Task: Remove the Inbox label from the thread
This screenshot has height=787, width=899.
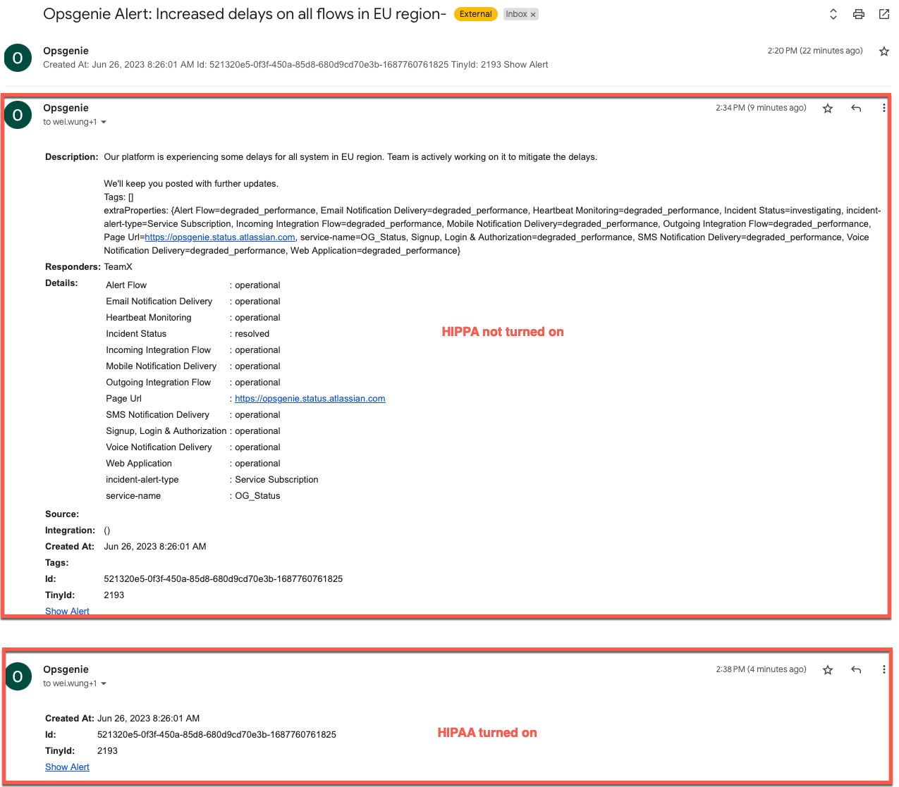Action: tap(532, 13)
